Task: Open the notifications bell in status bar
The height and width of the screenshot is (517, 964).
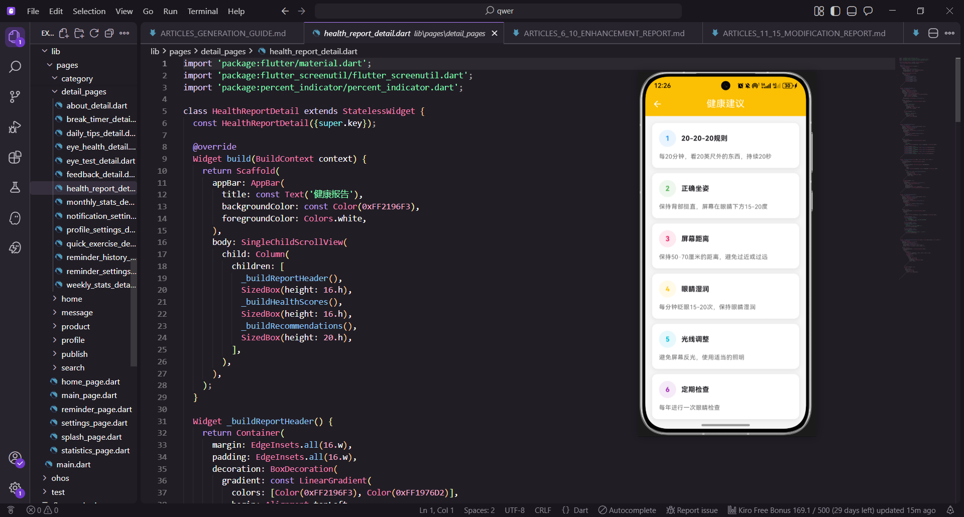Action: 950,510
